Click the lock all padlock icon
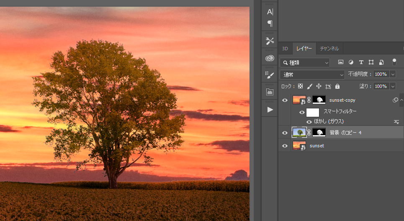 click(x=337, y=86)
